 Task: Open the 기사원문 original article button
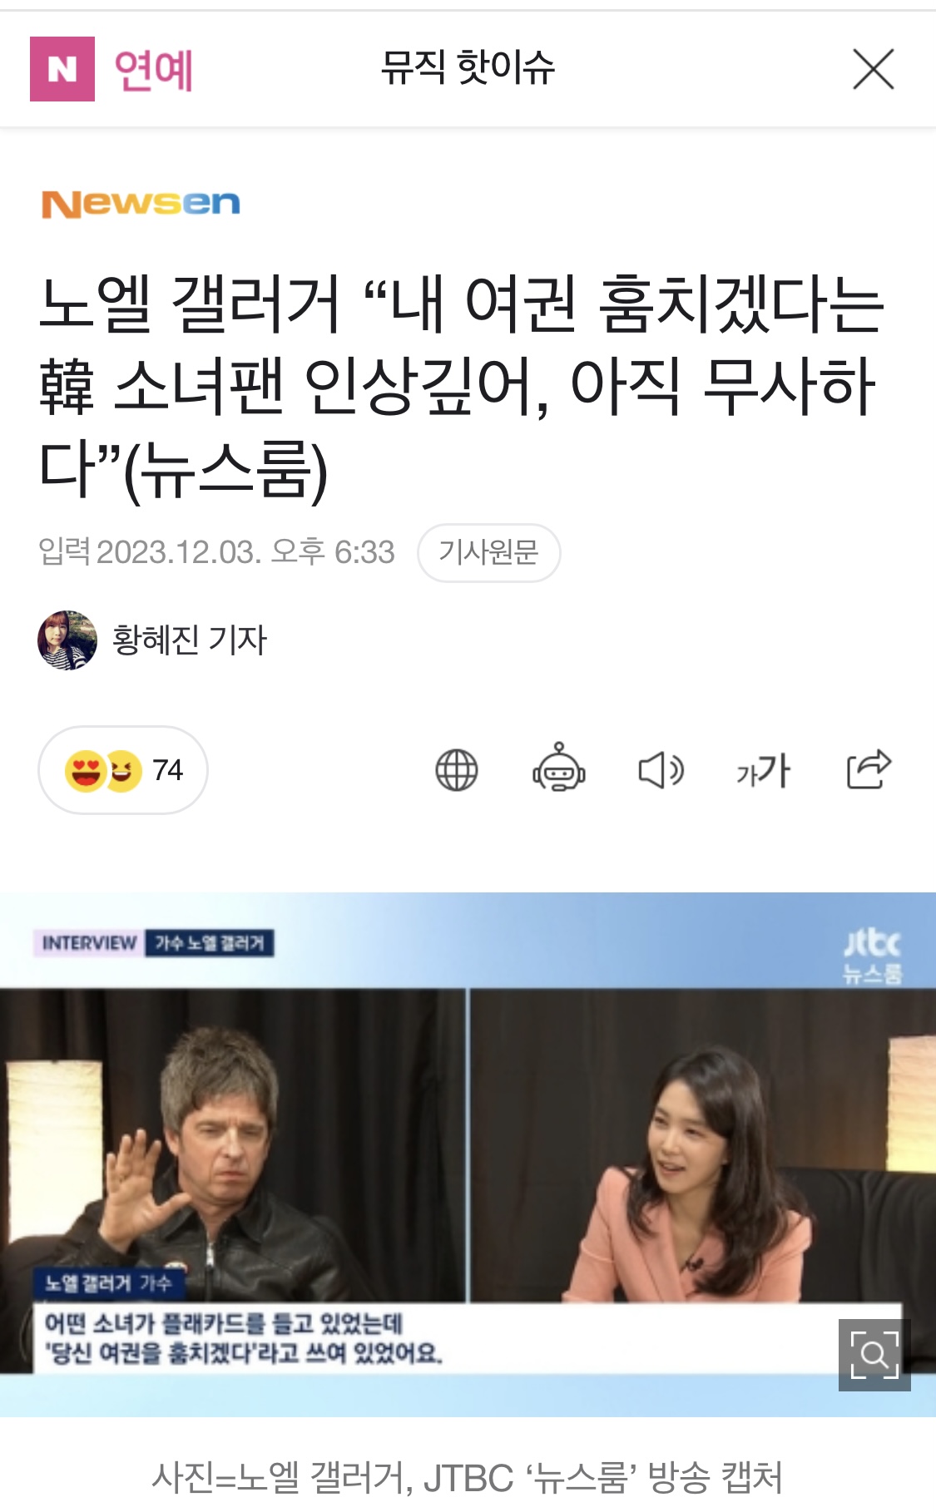[489, 553]
